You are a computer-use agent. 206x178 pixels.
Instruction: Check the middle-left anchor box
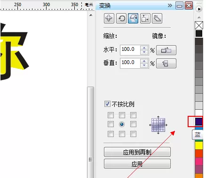point(111,124)
